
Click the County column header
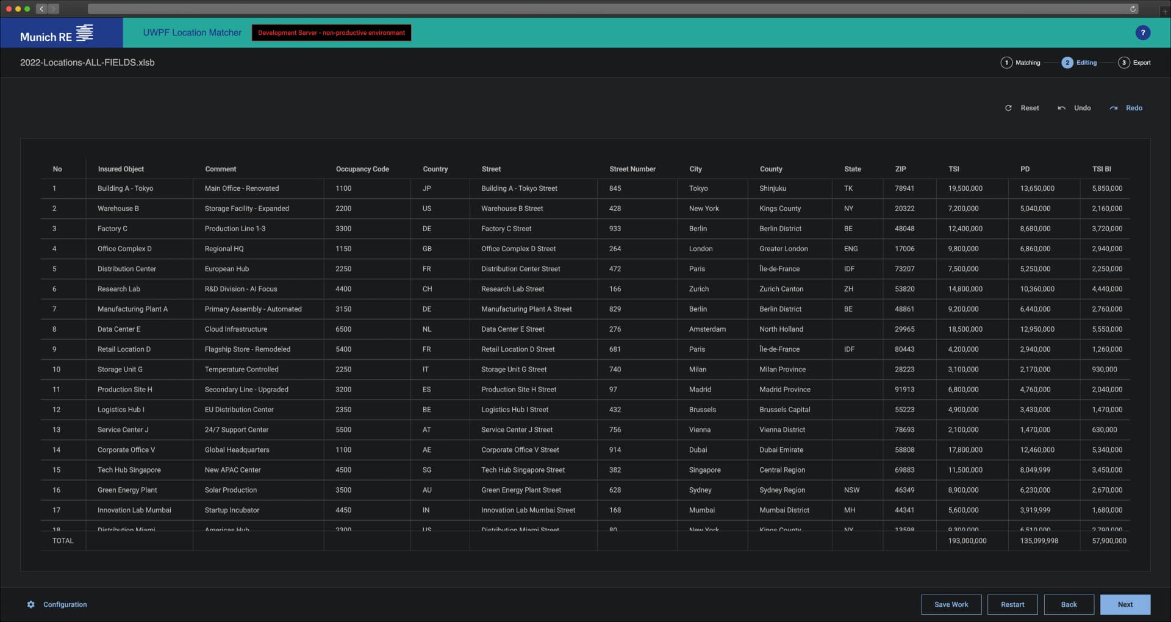tap(771, 169)
